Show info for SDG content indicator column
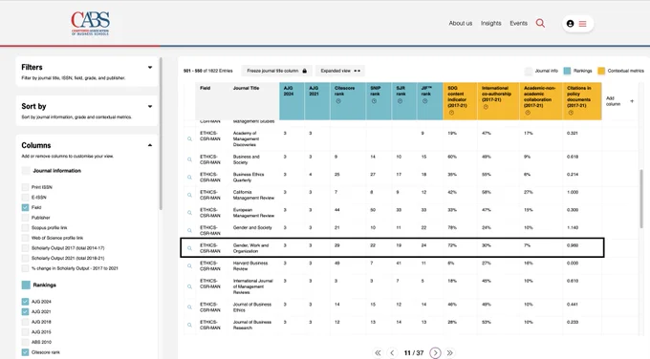Screen dimensions: 650x359 pos(451,113)
